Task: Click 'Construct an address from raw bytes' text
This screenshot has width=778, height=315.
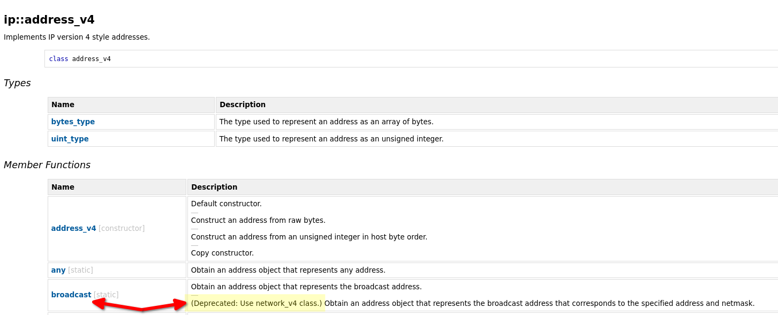Action: (x=258, y=220)
